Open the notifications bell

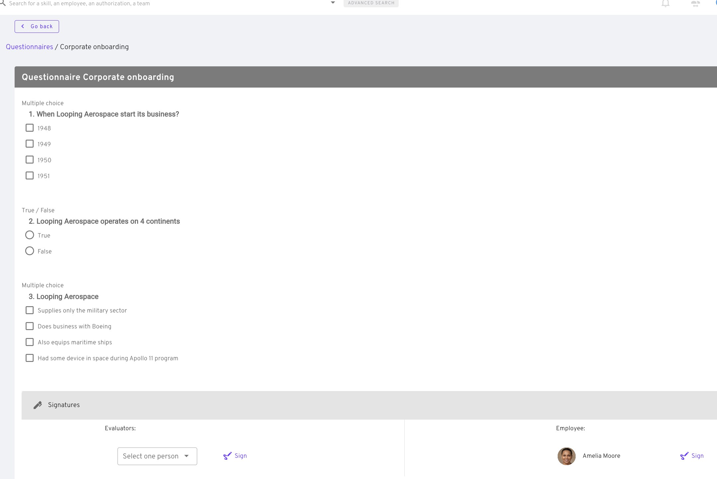[665, 4]
